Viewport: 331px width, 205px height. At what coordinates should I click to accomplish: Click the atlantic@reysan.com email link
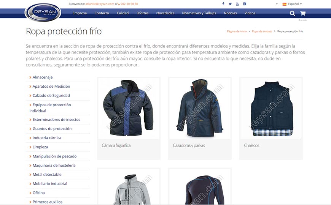(100, 4)
